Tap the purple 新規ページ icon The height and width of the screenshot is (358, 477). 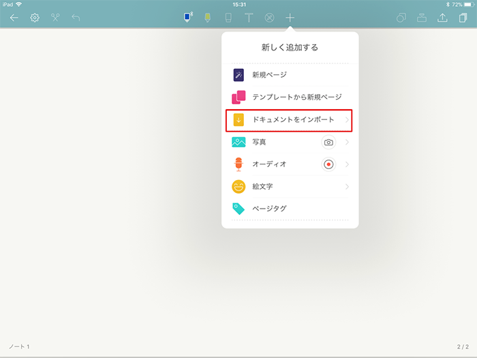coord(238,75)
